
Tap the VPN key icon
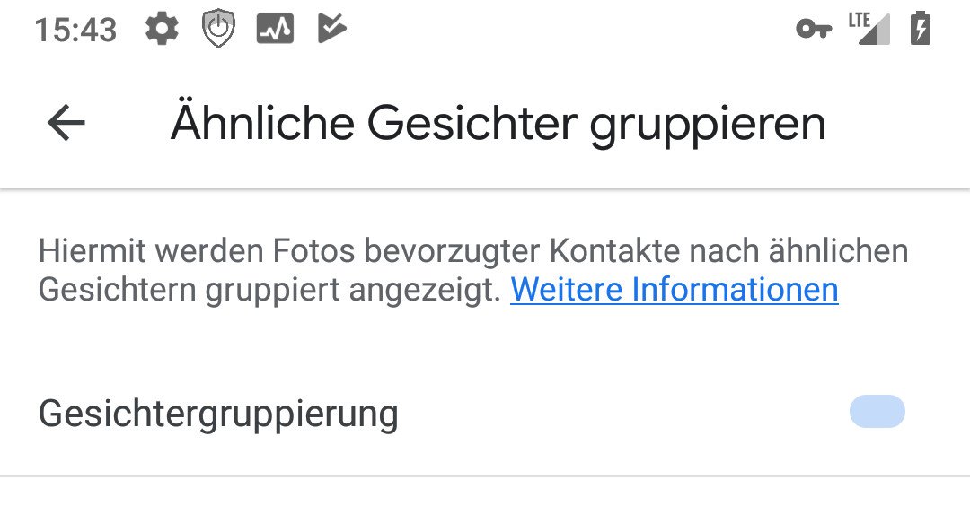coord(814,29)
